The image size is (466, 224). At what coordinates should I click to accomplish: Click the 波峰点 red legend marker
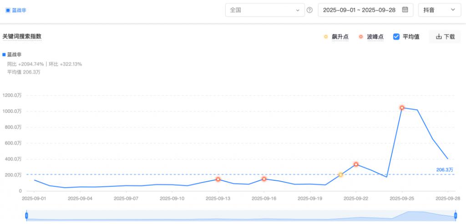[361, 37]
